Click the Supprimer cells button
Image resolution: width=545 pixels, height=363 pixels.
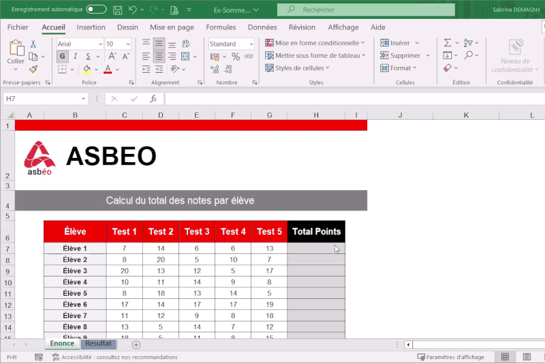coord(400,55)
